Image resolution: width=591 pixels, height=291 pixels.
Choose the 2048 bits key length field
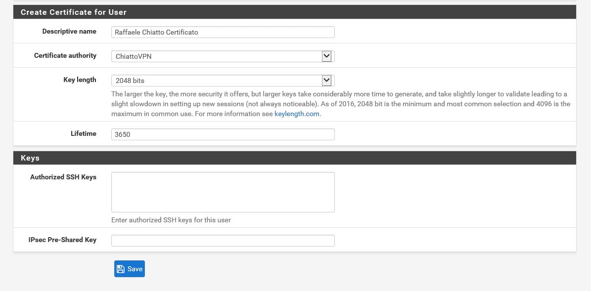coord(223,81)
